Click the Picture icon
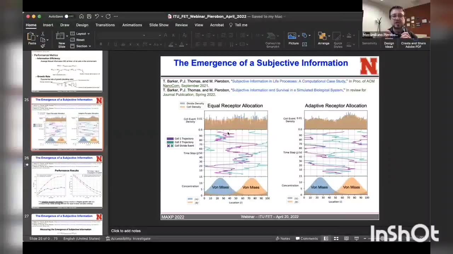Screen dimensions: 453x254 click(x=292, y=36)
